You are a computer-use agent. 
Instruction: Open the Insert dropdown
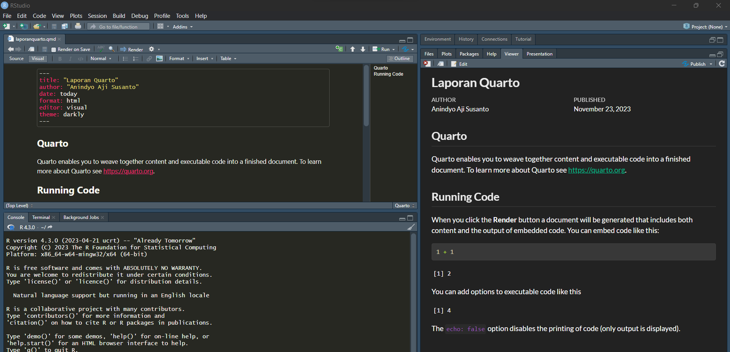point(205,59)
